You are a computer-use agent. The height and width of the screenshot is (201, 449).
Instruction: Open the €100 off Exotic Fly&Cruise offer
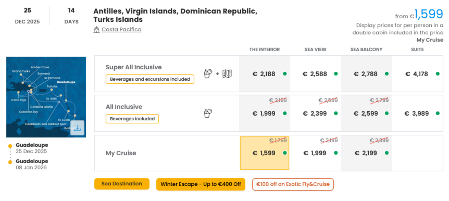pyautogui.click(x=293, y=184)
